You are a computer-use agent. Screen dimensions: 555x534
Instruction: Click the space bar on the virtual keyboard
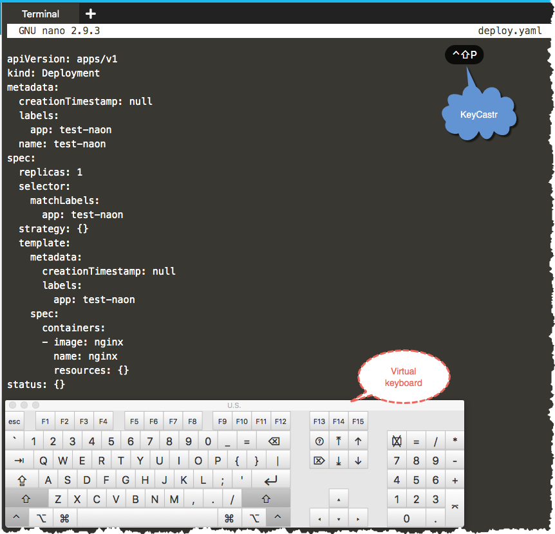coord(147,518)
